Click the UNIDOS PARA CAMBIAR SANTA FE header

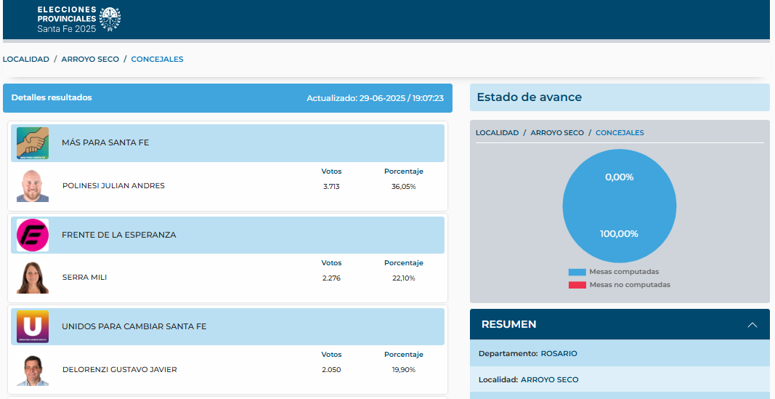coord(227,327)
